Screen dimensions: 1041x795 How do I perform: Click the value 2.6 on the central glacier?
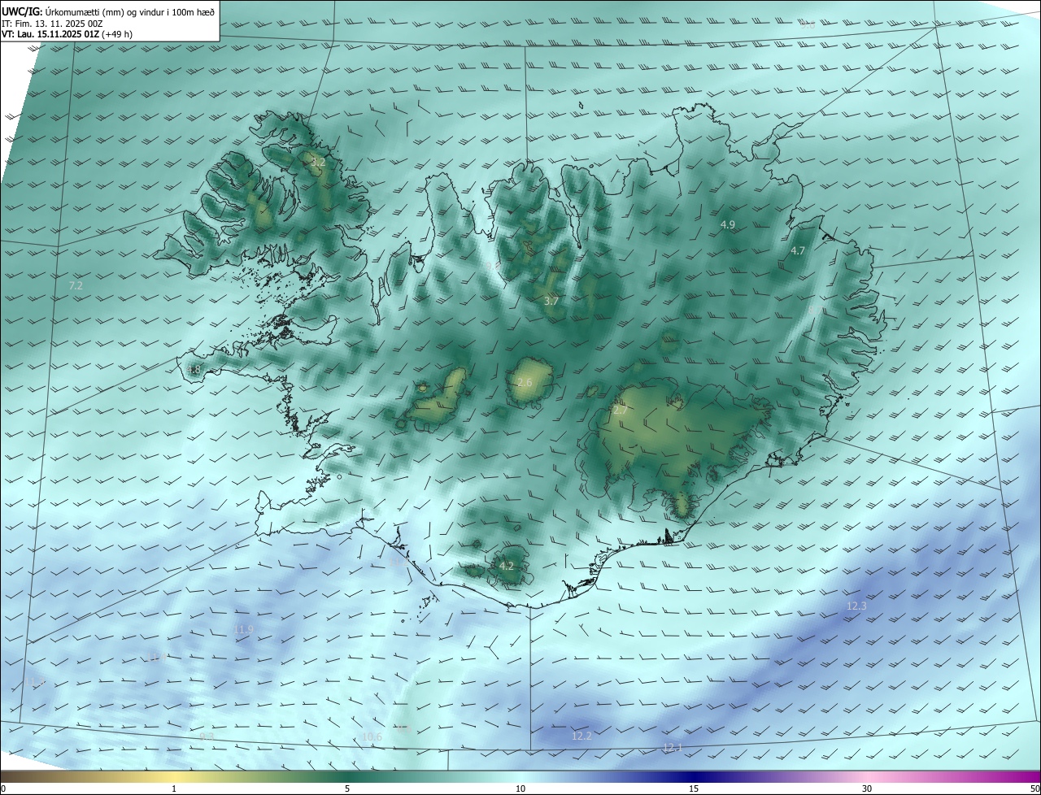pos(525,383)
